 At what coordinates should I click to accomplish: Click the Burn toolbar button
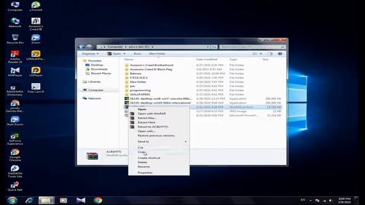coord(137,54)
